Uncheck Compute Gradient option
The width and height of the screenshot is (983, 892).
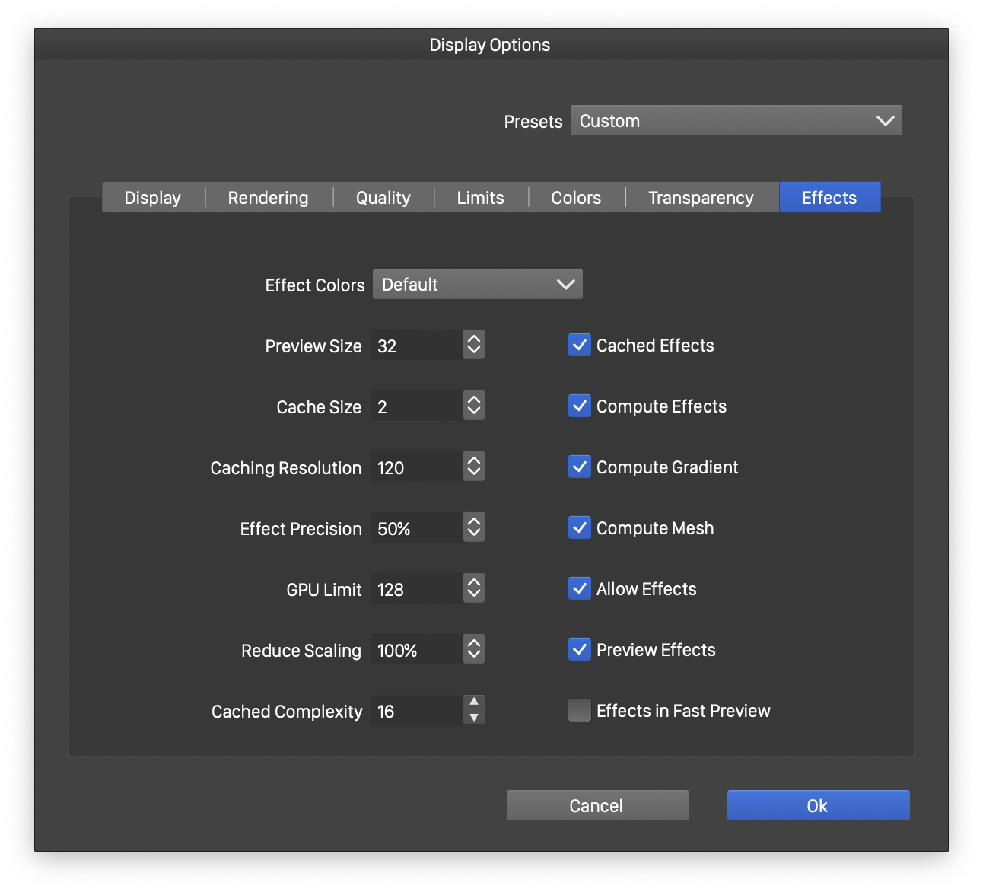pyautogui.click(x=580, y=467)
